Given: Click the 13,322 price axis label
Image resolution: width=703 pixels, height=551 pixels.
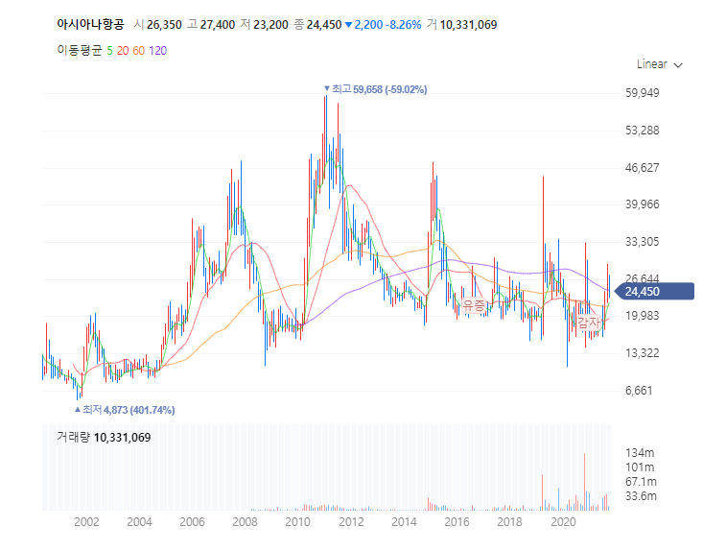Looking at the screenshot, I should 643,353.
